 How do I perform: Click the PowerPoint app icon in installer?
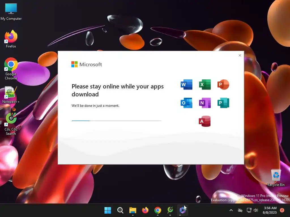(223, 84)
